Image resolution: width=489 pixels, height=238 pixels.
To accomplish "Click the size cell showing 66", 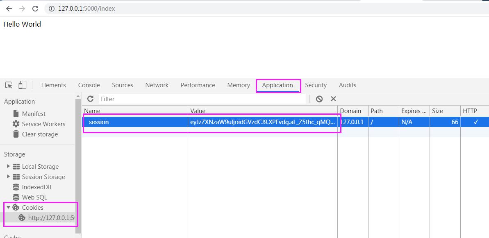I will click(445, 122).
